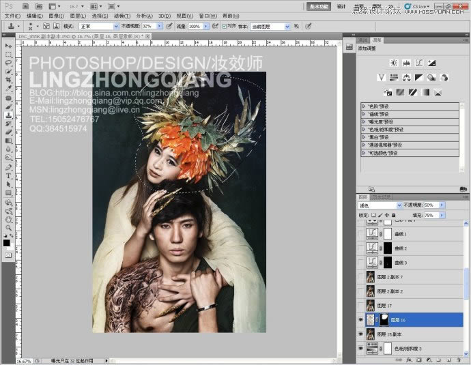The height and width of the screenshot is (365, 471).
Task: Select the Eyedropper tool
Action: click(x=8, y=88)
